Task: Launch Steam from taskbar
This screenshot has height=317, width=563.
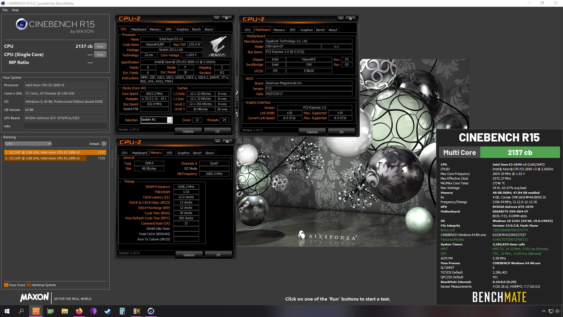Action: click(x=108, y=311)
